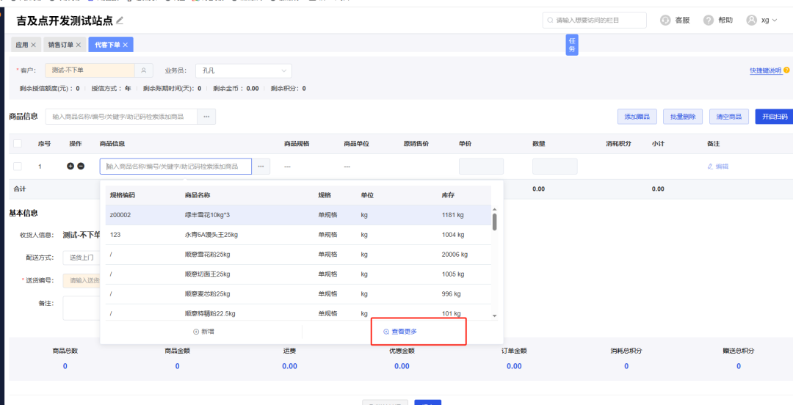Click the 帮助 help icon
The image size is (793, 405).
click(709, 21)
